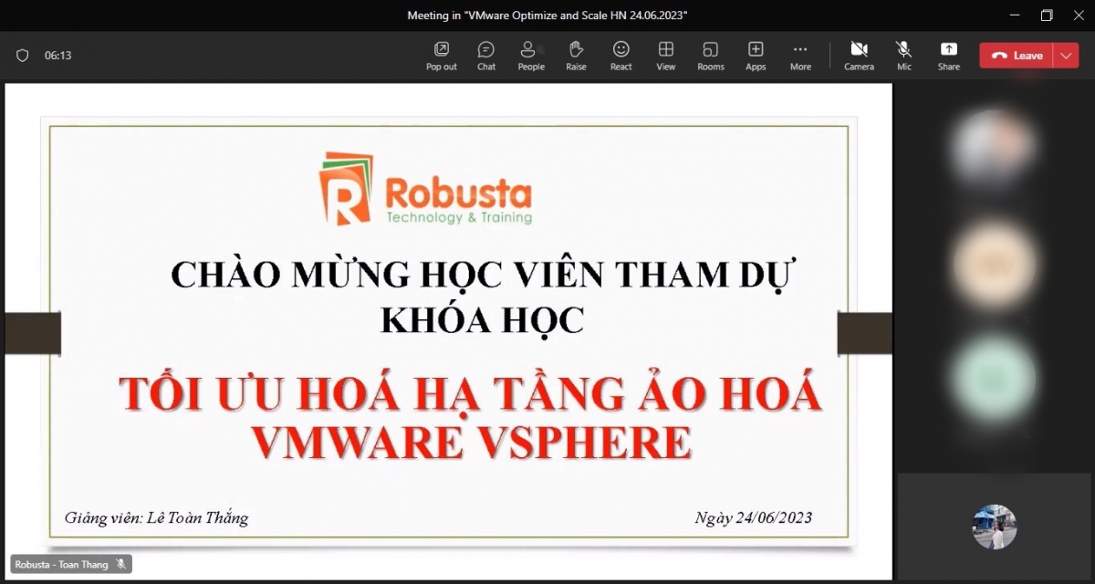Open the More actions menu
The image size is (1095, 584).
[800, 56]
